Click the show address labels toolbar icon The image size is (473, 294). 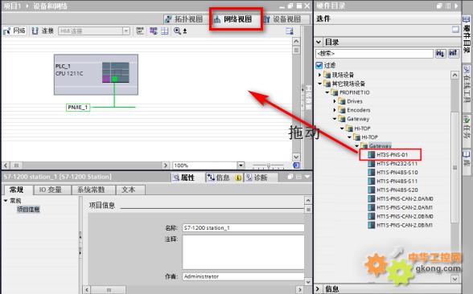tap(153, 31)
